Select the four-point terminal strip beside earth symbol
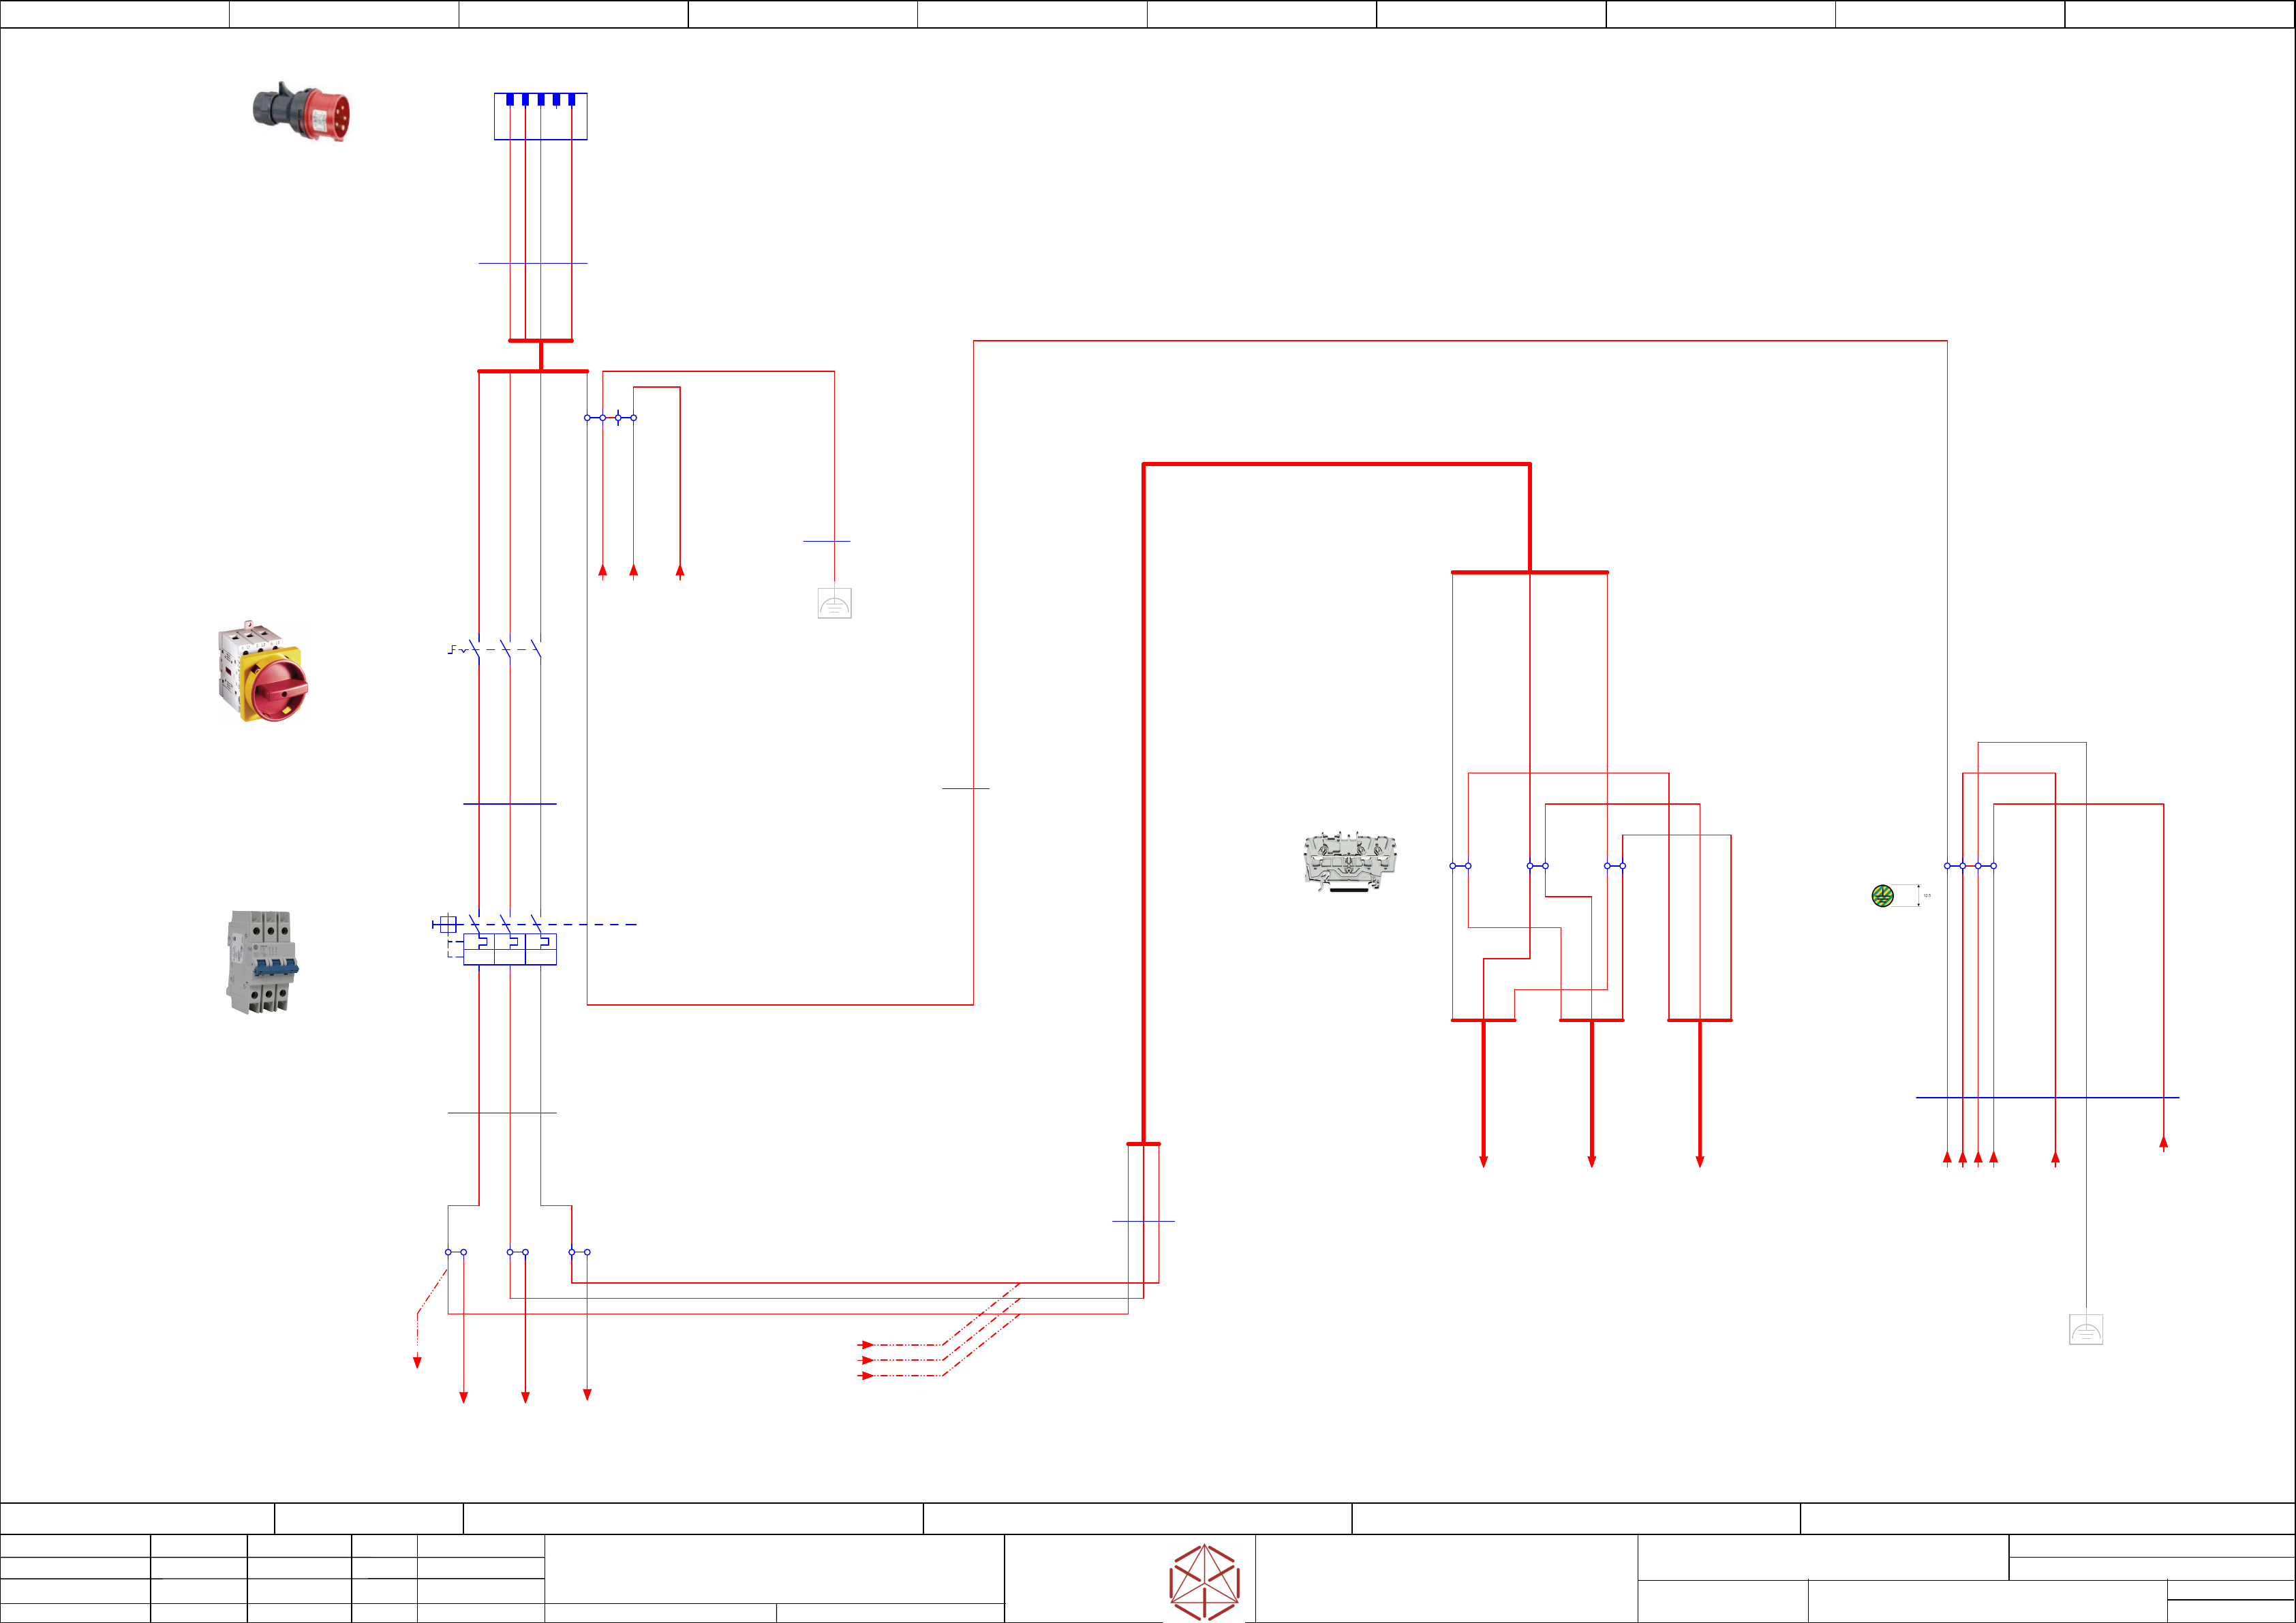The width and height of the screenshot is (2296, 1623). coord(1970,866)
